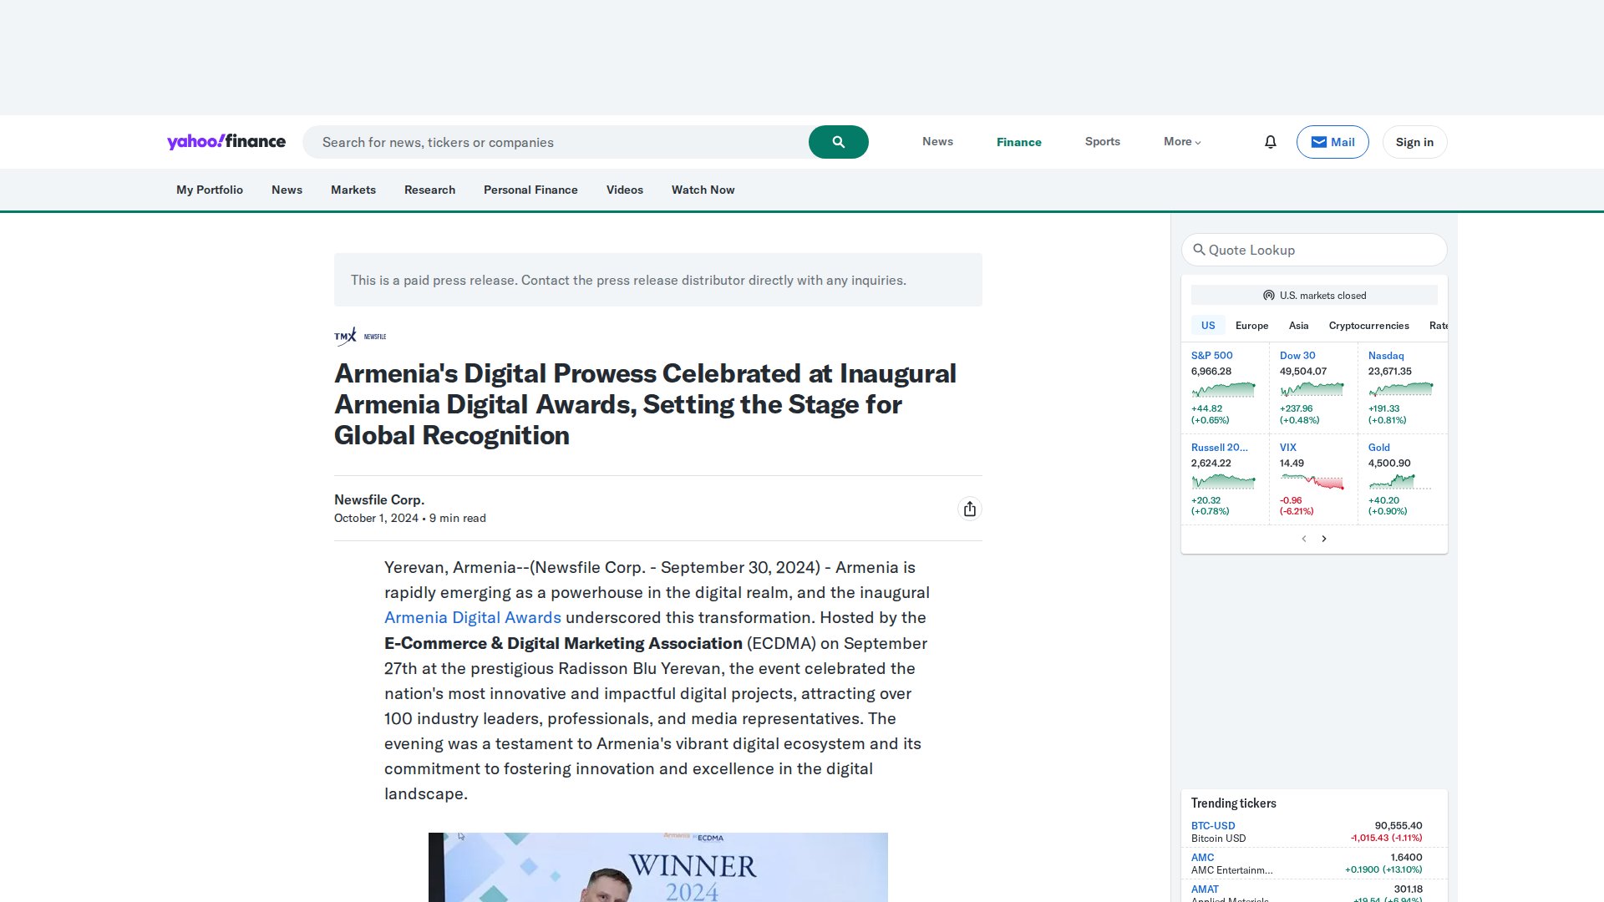This screenshot has width=1604, height=902.
Task: Click the previous arrow in the indices carousel
Action: click(1304, 539)
